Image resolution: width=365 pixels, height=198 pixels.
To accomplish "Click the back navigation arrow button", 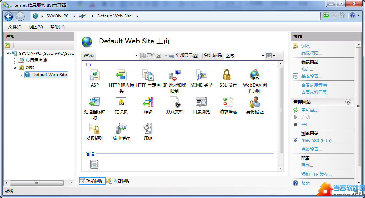I will (9, 16).
